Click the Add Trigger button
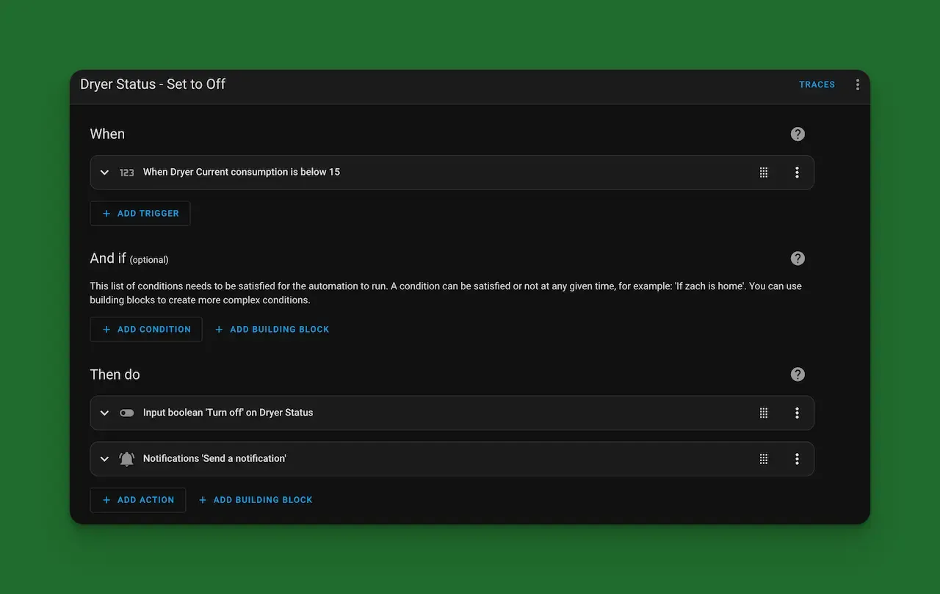Screen dimensions: 940x594 click(x=140, y=213)
